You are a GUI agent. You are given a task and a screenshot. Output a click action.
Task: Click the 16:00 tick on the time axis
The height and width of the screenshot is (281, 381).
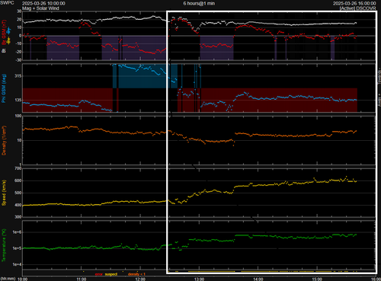point(376,279)
